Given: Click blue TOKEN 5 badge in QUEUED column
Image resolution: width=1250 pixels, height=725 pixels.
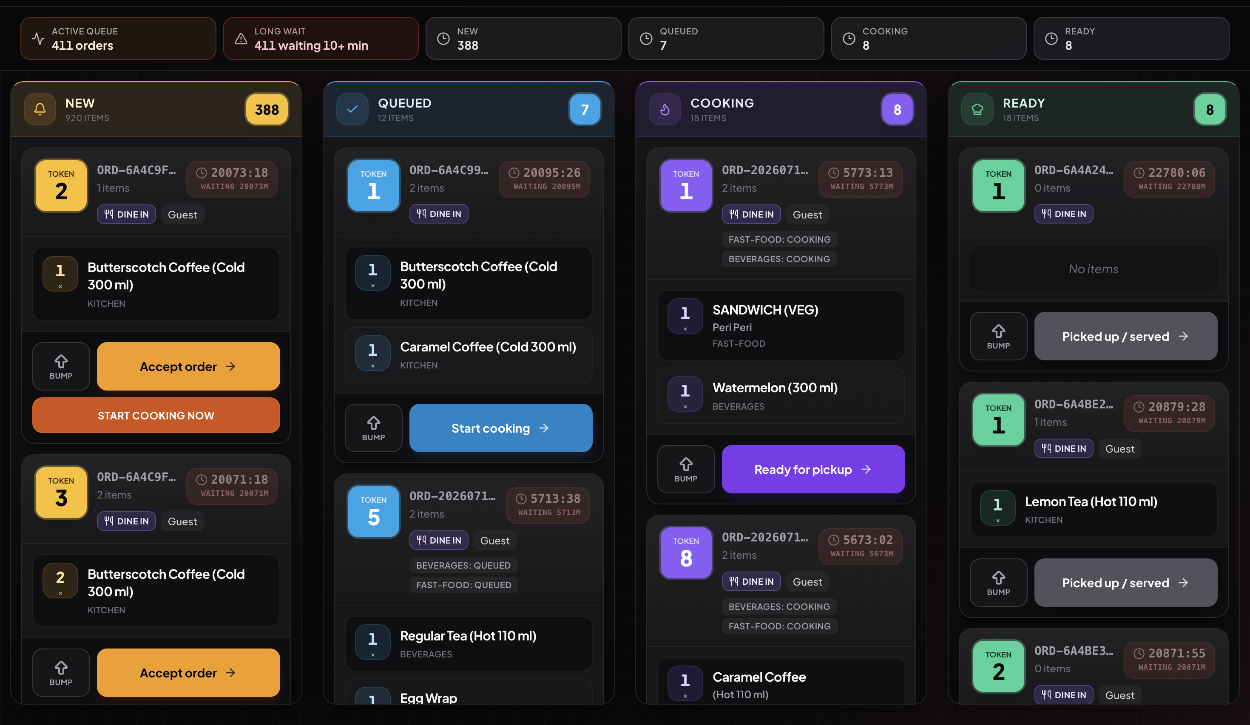Looking at the screenshot, I should click(373, 512).
